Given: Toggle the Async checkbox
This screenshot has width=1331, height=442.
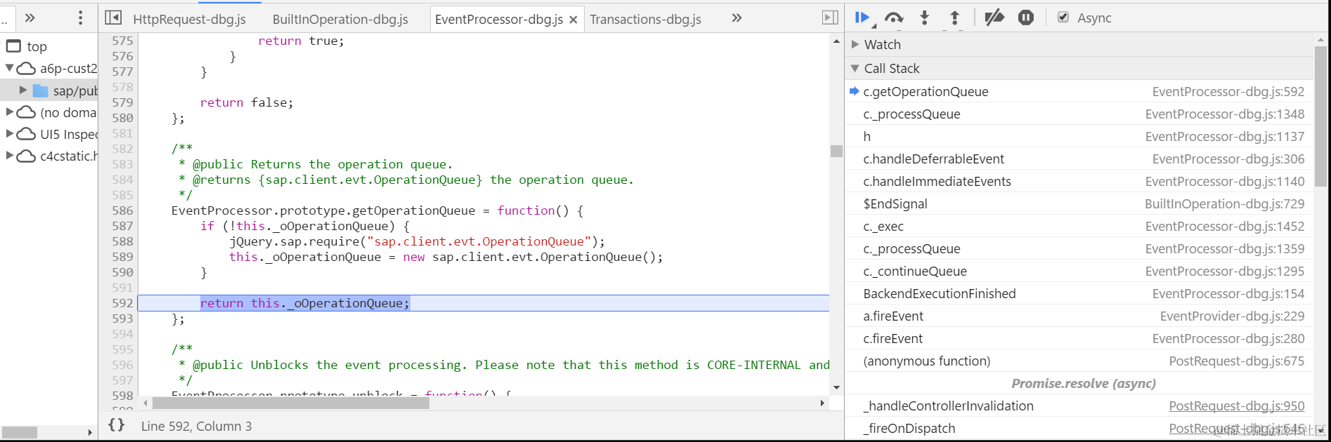Looking at the screenshot, I should pyautogui.click(x=1063, y=18).
